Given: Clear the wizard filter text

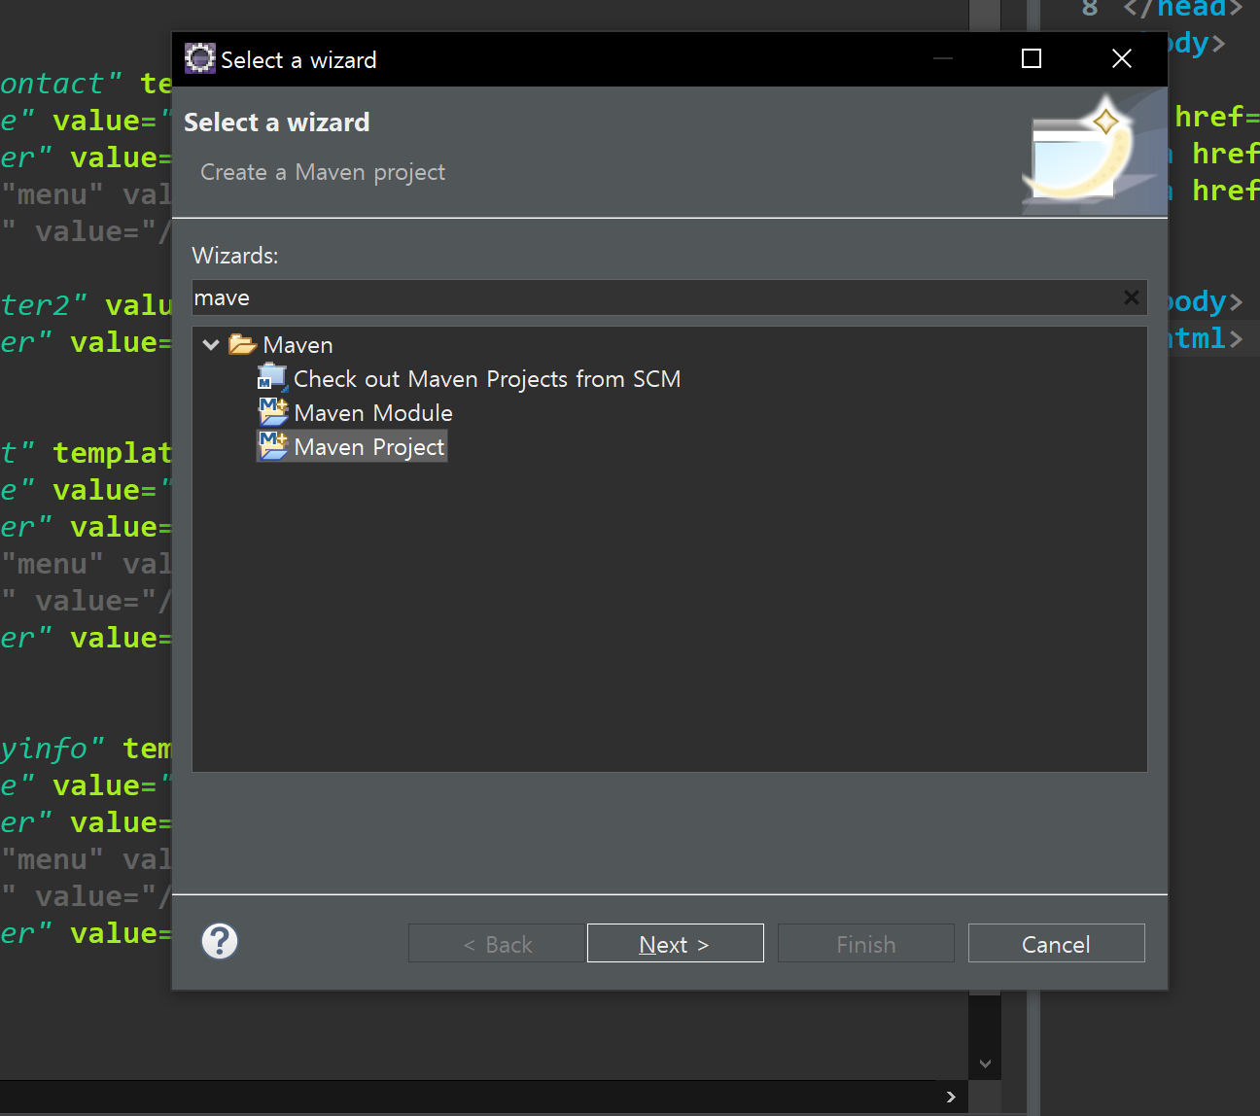Looking at the screenshot, I should tap(1132, 297).
